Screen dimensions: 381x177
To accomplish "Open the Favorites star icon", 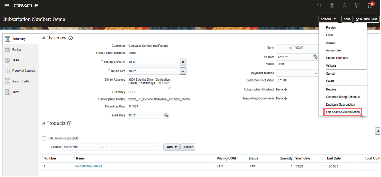I will (x=345, y=5).
